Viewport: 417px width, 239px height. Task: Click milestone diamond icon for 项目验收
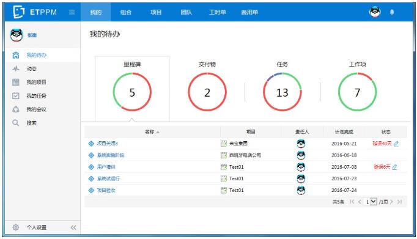[91, 190]
